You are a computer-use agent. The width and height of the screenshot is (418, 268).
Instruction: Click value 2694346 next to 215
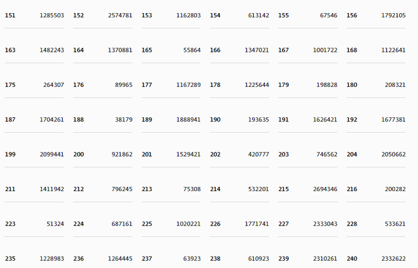(x=325, y=189)
